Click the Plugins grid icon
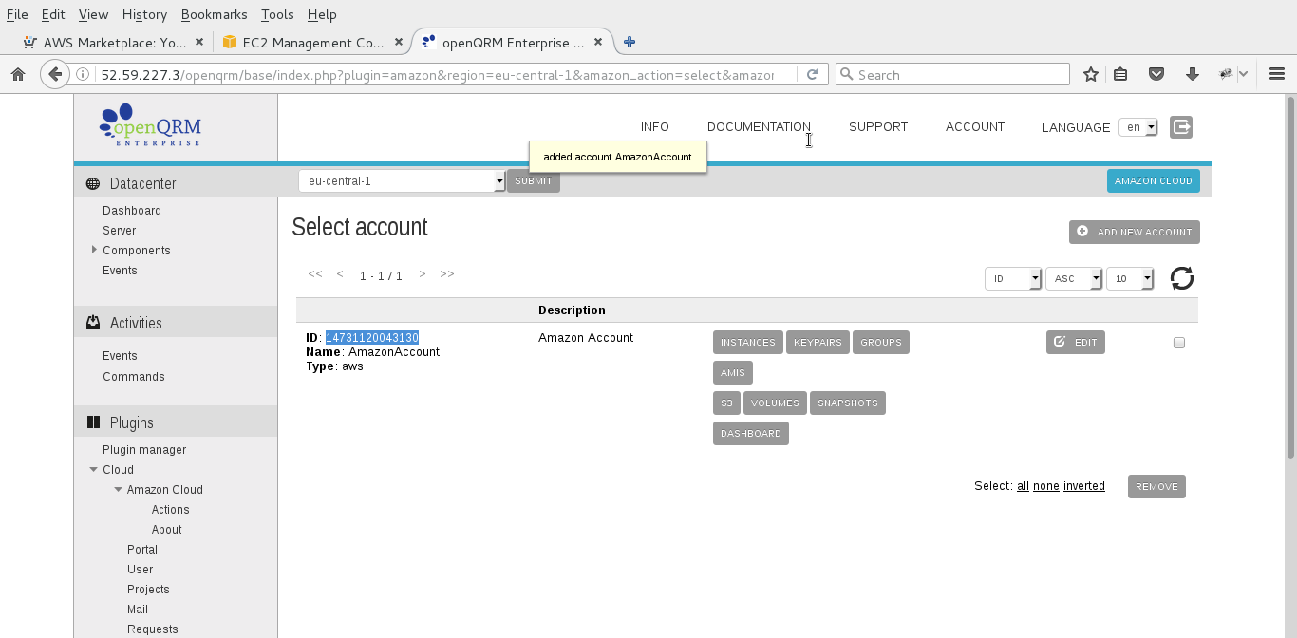Image resolution: width=1297 pixels, height=638 pixels. coord(93,422)
